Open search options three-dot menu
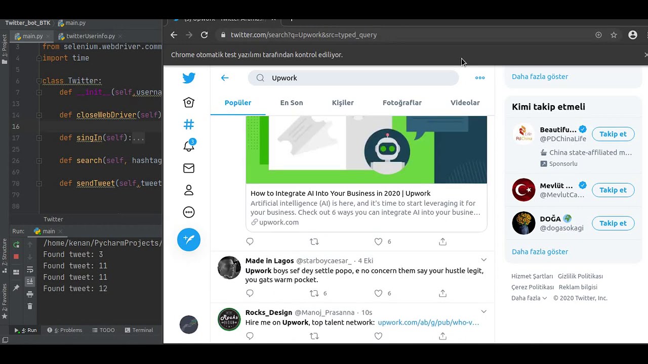 (480, 78)
